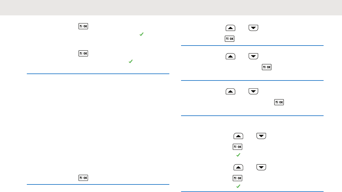
Task: Click the down arrow key in third right-column section
Action: tap(253, 91)
